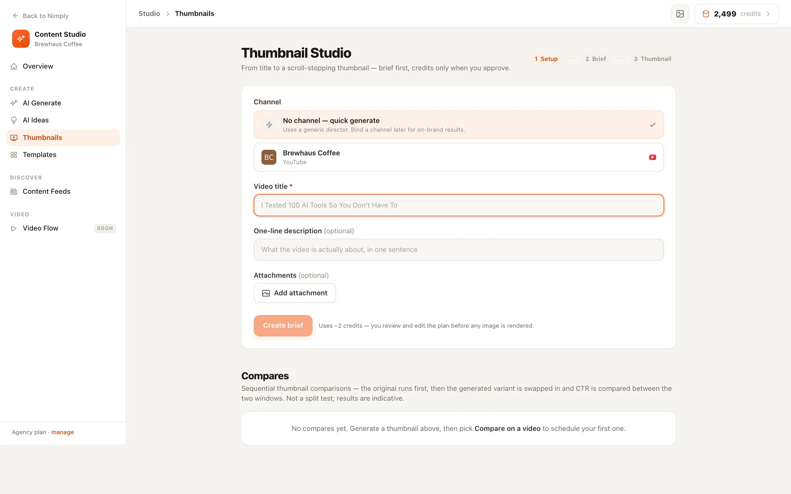
Task: Click the SOON badge beside Video Flow
Action: [105, 228]
